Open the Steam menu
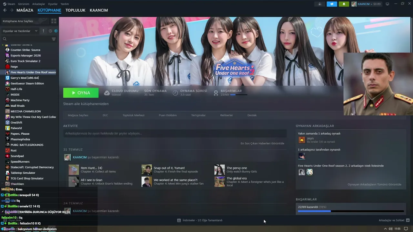Image resolution: width=413 pixels, height=232 pixels. point(11,4)
